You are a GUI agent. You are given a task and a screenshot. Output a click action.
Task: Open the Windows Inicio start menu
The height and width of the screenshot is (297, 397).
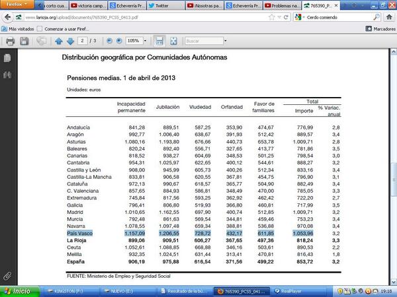19,292
